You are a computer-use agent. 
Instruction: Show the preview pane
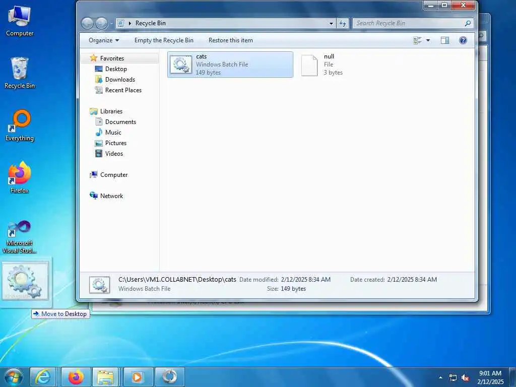coord(445,40)
